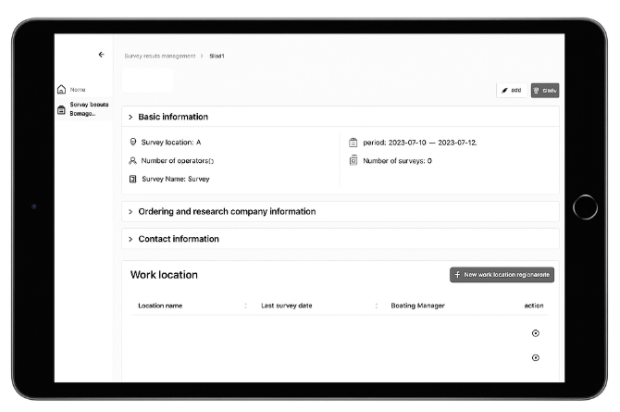620x412 pixels.
Task: Click the Number of surveys: 0 text
Action: tap(397, 161)
